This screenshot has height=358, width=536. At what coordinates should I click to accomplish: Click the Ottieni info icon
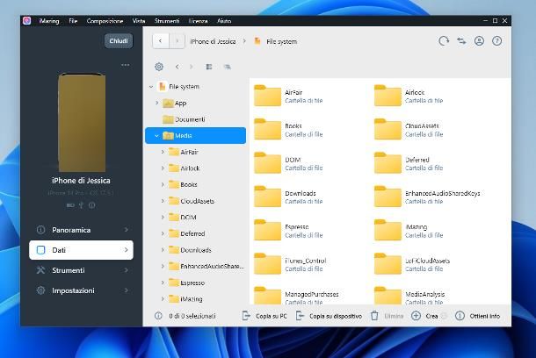(460, 316)
